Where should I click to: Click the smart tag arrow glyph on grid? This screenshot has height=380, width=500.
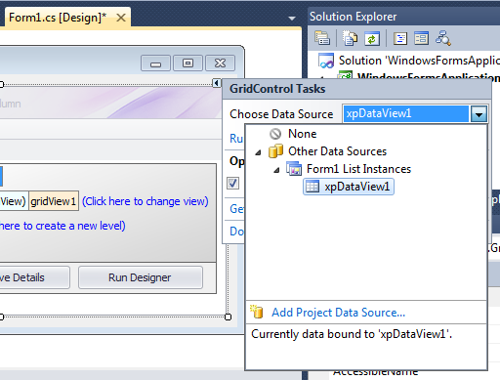(217, 83)
